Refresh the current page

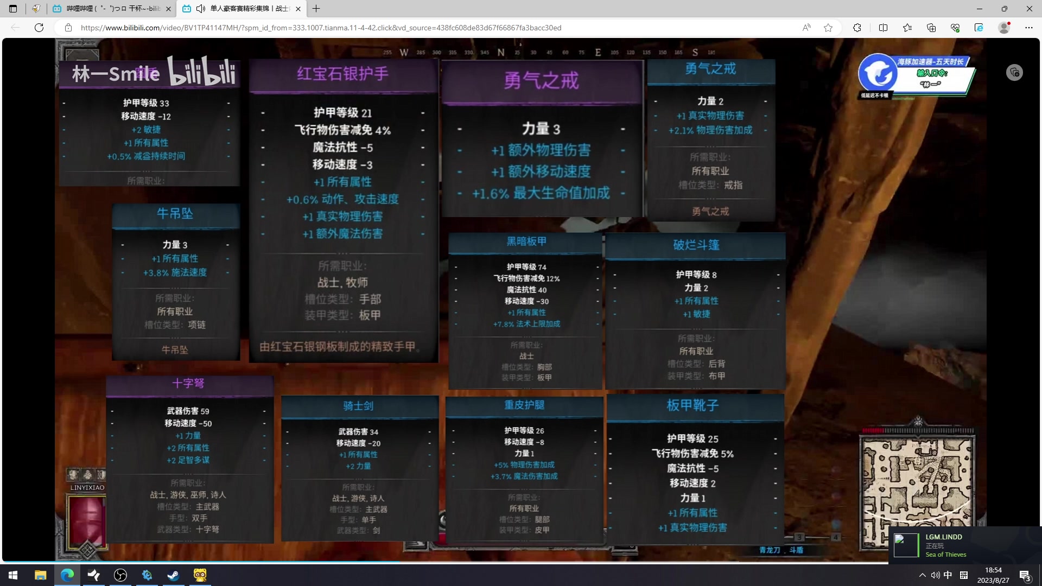tap(39, 27)
